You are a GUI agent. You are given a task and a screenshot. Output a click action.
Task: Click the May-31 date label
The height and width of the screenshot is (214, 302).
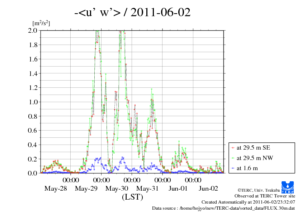pyautogui.click(x=147, y=188)
